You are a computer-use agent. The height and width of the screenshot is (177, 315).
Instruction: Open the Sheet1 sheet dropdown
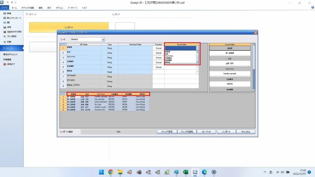[x=103, y=39]
